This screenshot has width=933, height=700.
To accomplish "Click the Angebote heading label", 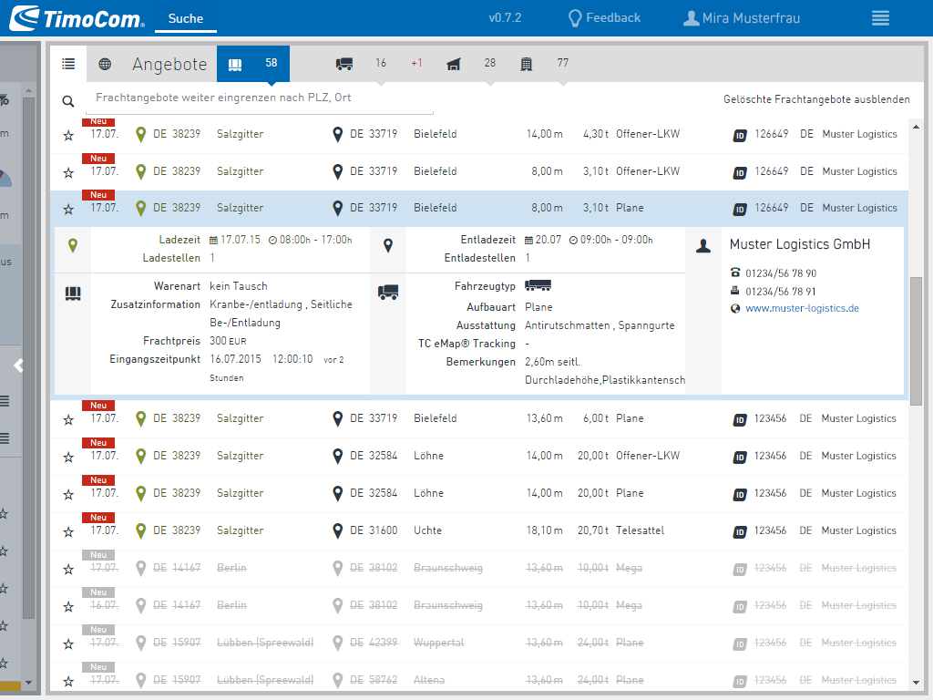I will pyautogui.click(x=169, y=65).
